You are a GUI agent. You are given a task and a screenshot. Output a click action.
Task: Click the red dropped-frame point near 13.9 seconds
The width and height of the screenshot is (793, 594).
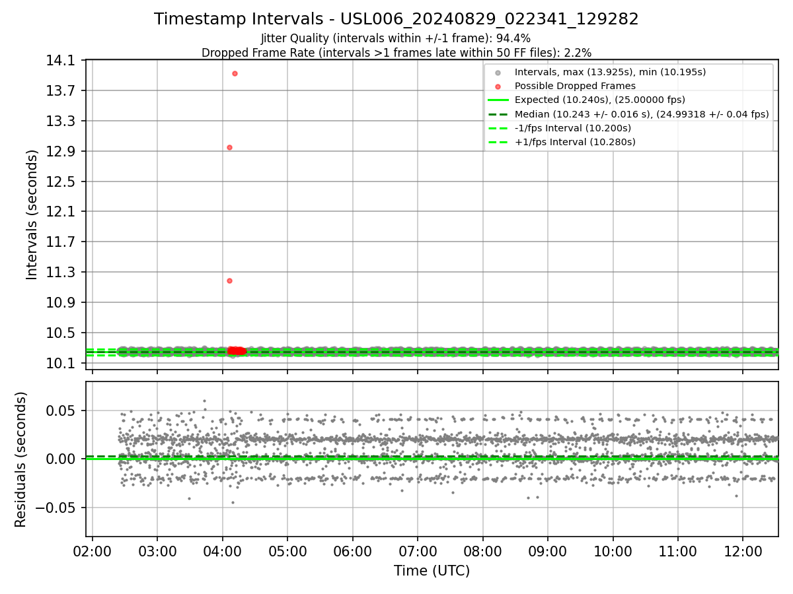coord(235,73)
